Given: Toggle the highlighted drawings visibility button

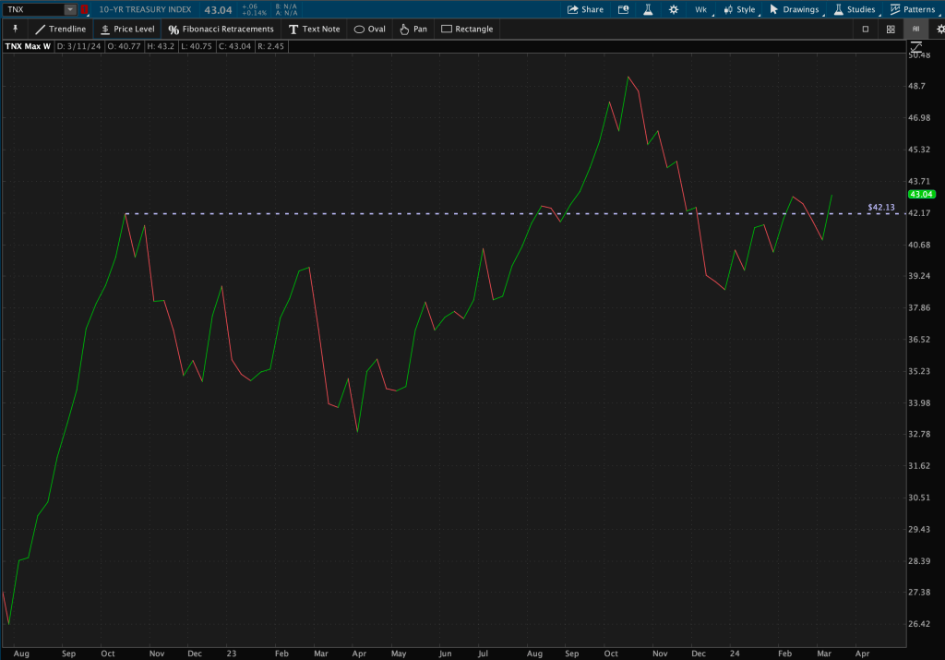Looking at the screenshot, I should click(915, 29).
